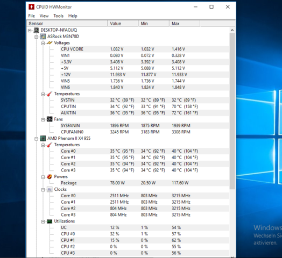Open the Tools menu
This screenshot has width=282, height=258.
[59, 16]
